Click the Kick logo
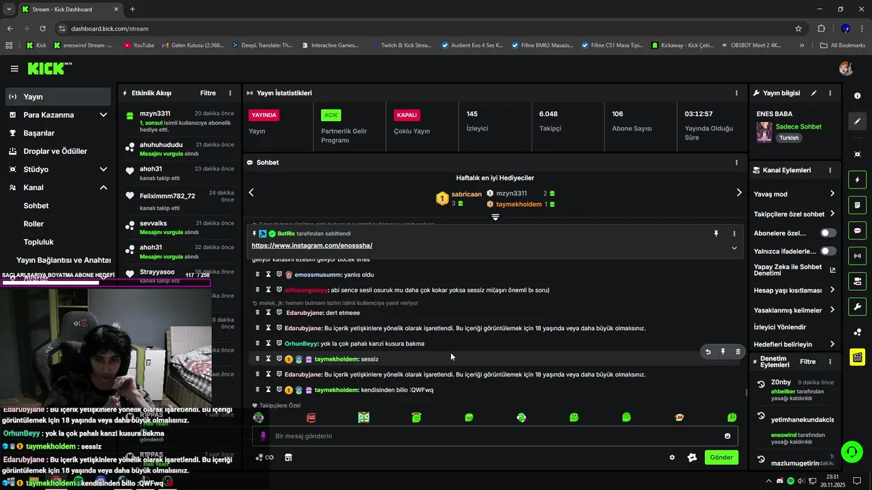Viewport: 872px width, 490px height. [x=50, y=68]
